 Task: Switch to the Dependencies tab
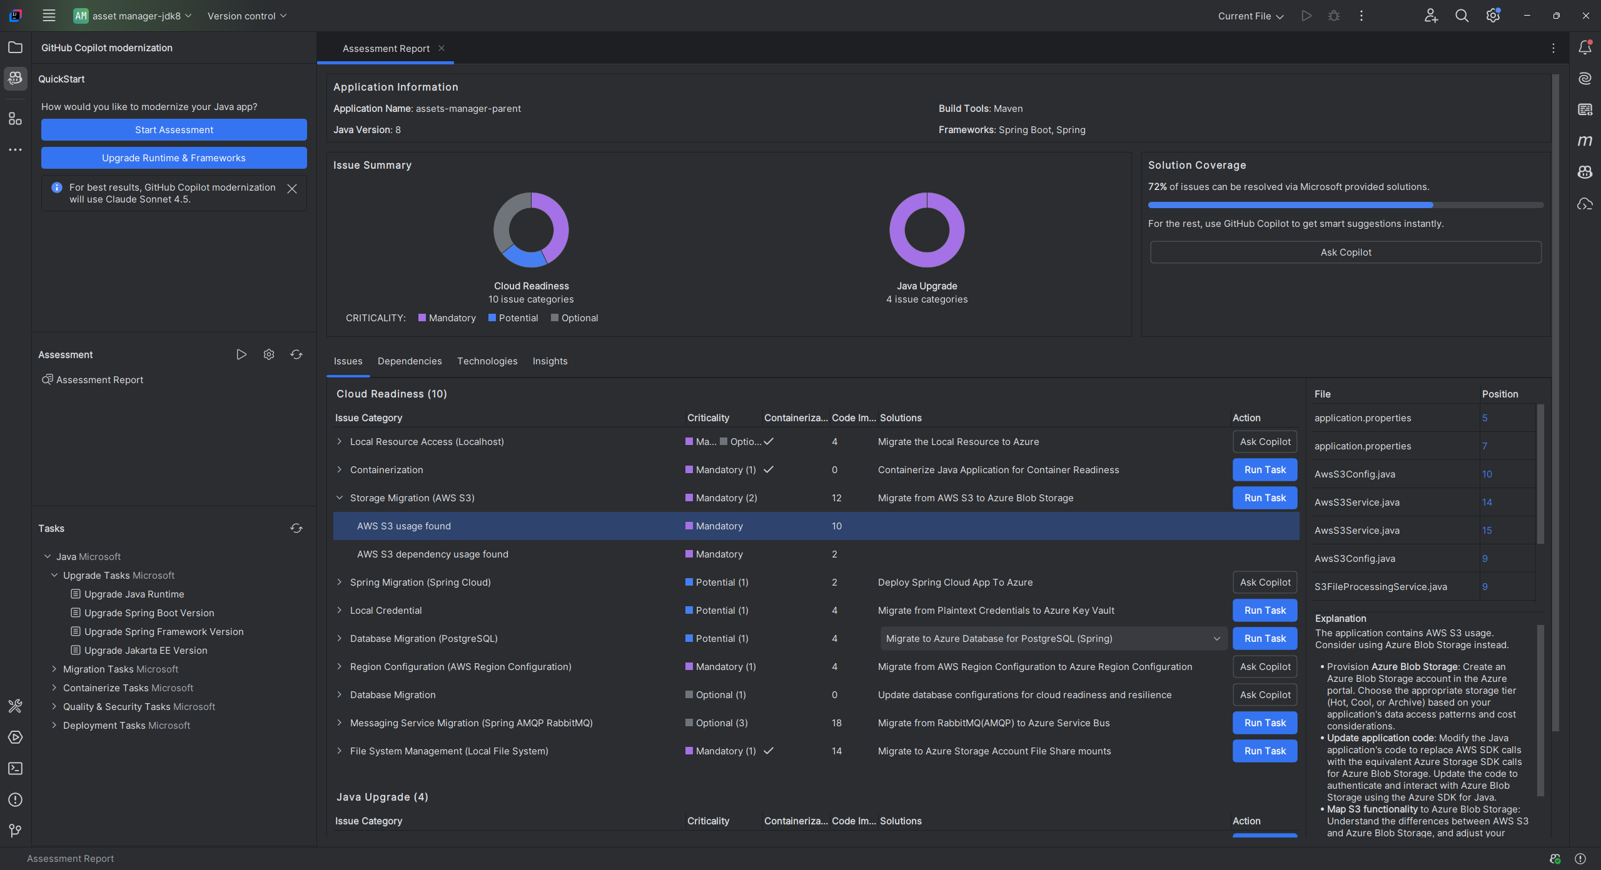(410, 361)
